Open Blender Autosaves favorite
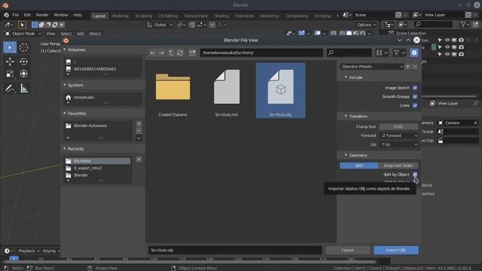Screen dimensions: 482x271 (90, 126)
